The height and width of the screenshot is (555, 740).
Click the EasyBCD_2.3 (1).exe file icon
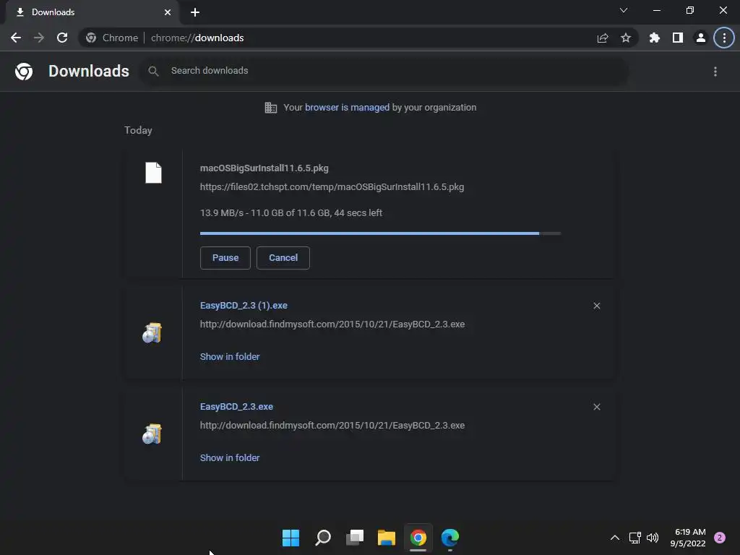[x=152, y=332]
